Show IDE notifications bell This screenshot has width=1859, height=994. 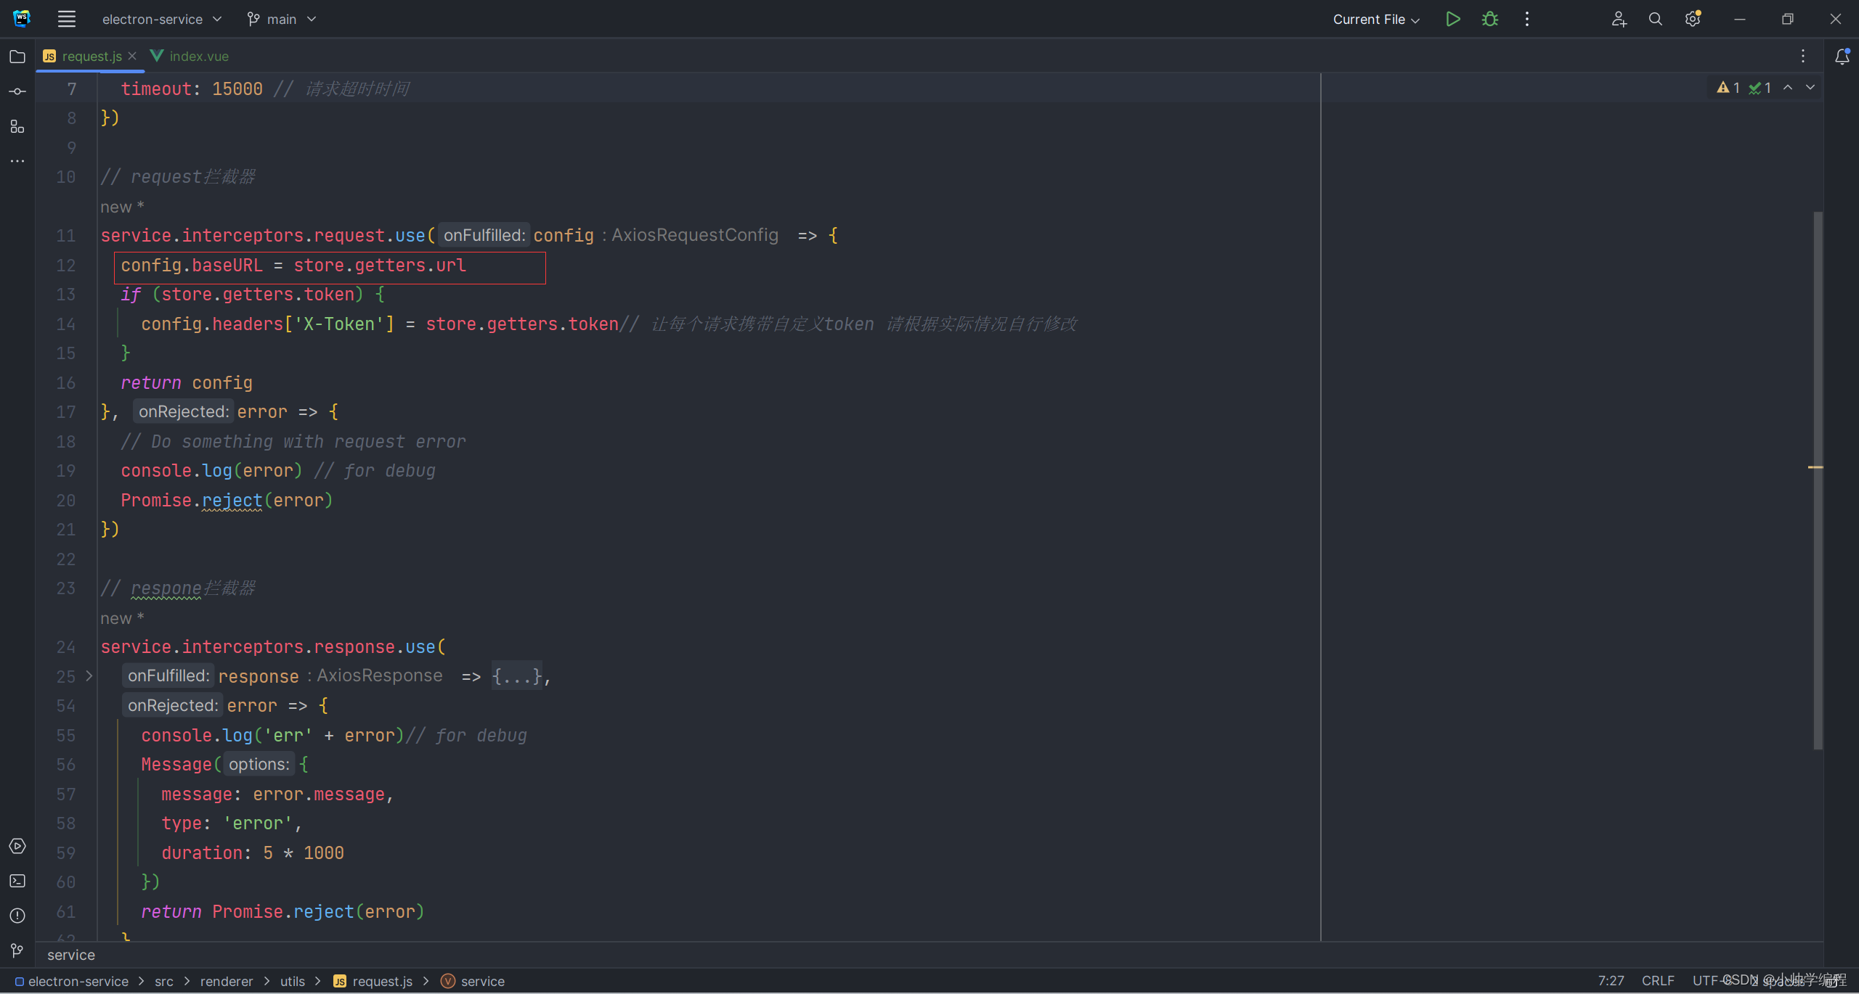tap(1842, 57)
